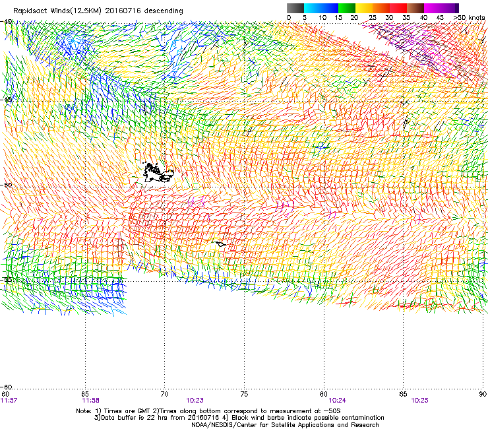Click the magenta 40-45 knots legend swatch

(433, 8)
